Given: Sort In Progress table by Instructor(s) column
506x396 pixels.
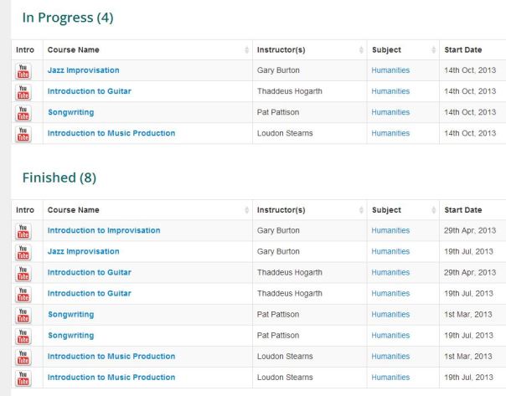Looking at the screenshot, I should [x=308, y=50].
